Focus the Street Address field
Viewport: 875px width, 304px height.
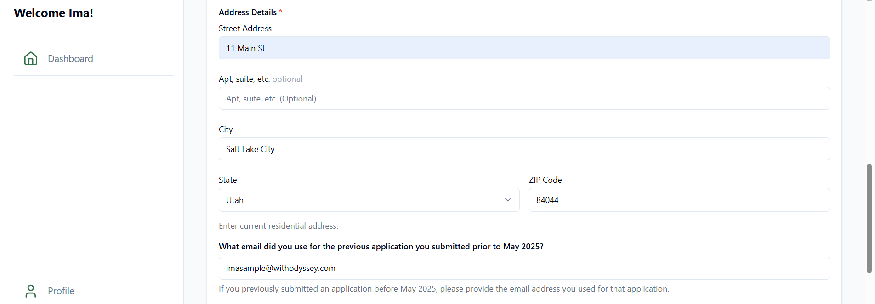(524, 48)
